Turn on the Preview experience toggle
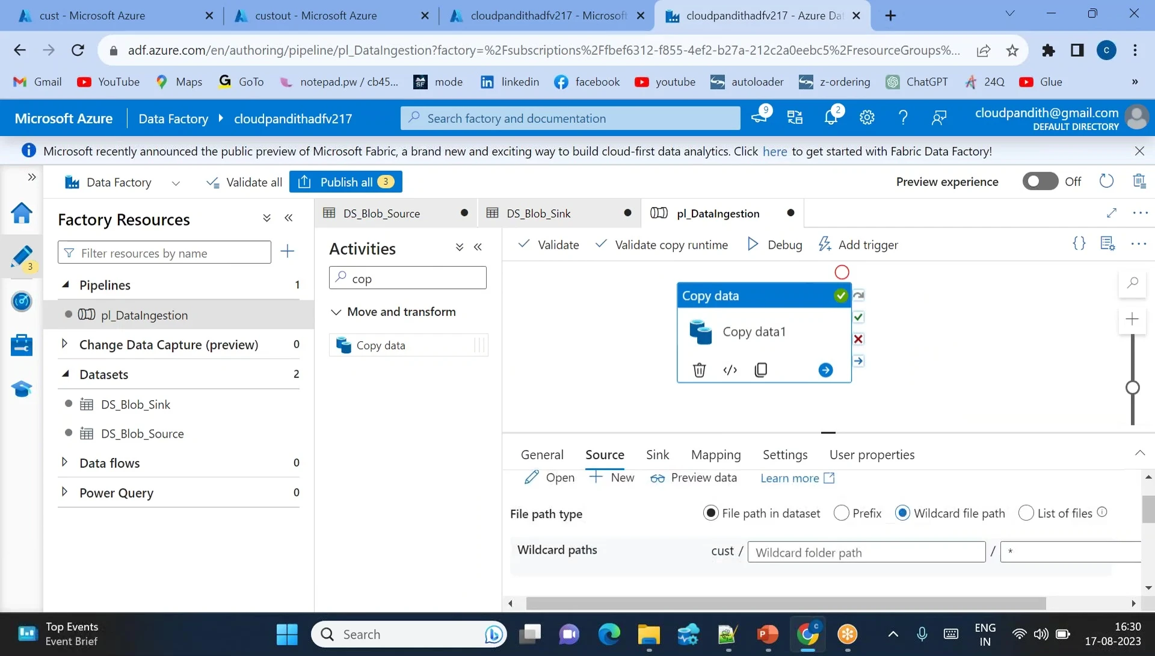This screenshot has height=656, width=1155. coord(1040,181)
